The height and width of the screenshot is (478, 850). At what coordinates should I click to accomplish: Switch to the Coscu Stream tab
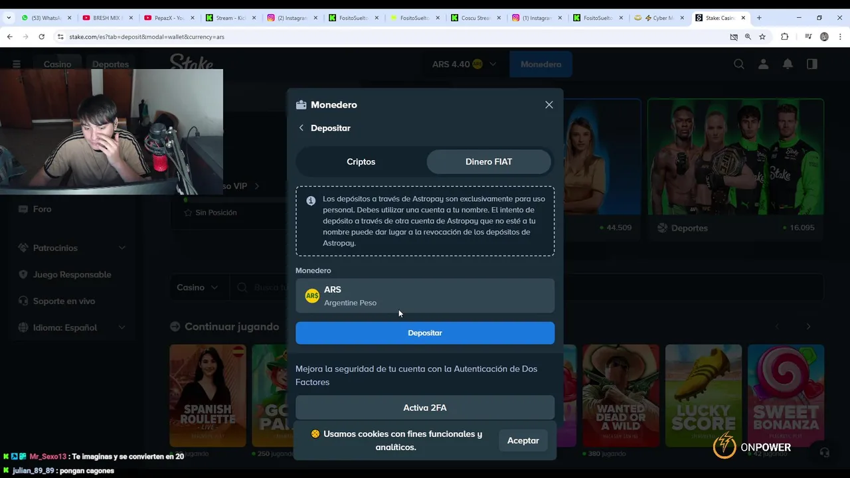tap(475, 18)
